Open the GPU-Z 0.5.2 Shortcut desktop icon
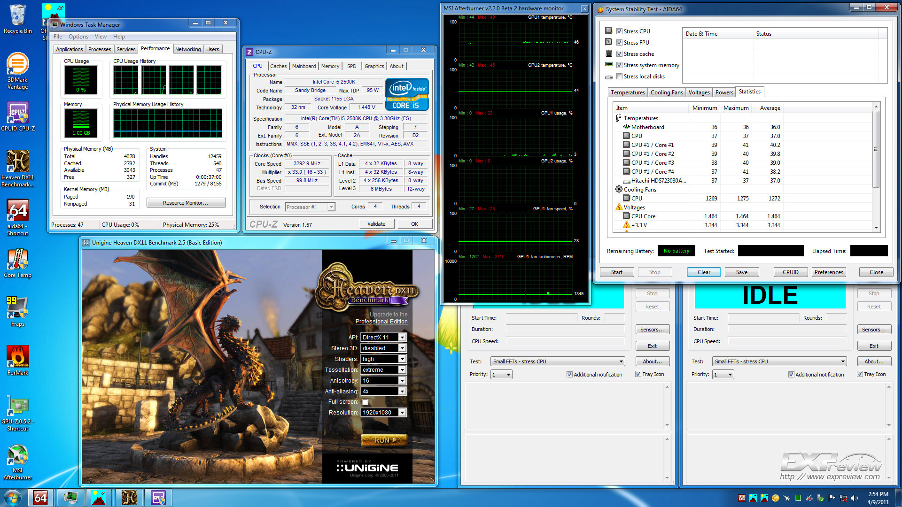The height and width of the screenshot is (507, 902). (x=18, y=413)
